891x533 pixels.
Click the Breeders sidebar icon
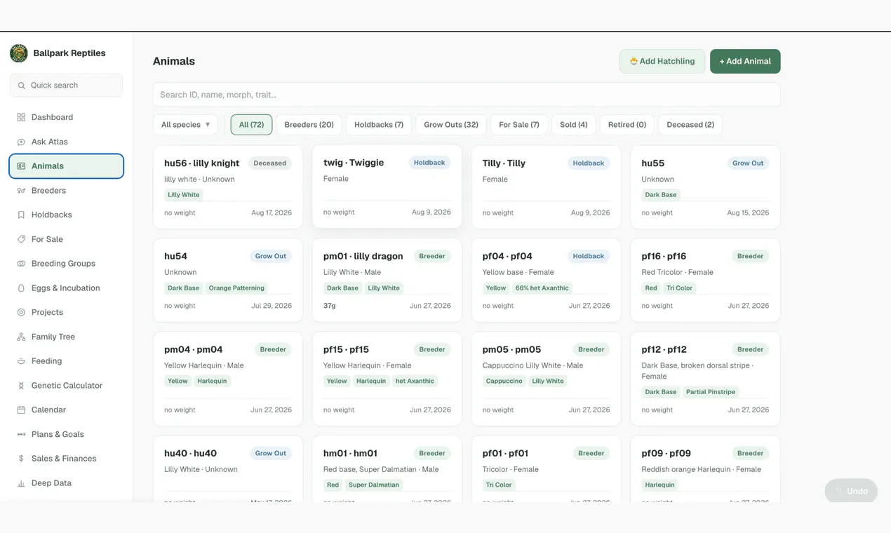(21, 191)
